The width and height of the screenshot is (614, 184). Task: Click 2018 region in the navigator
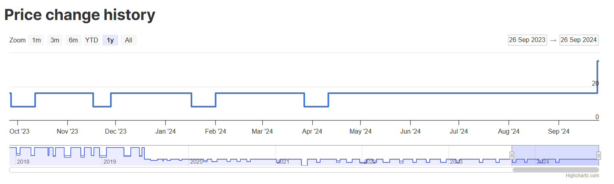[x=23, y=162]
